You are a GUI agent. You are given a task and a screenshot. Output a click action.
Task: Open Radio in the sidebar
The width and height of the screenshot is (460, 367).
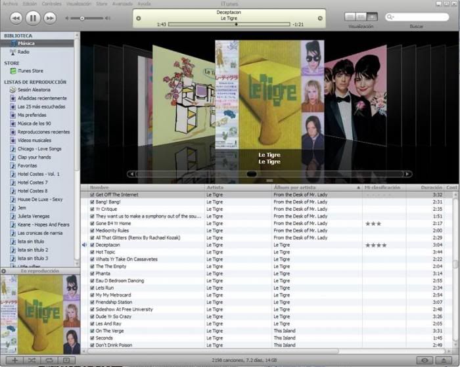coord(23,52)
